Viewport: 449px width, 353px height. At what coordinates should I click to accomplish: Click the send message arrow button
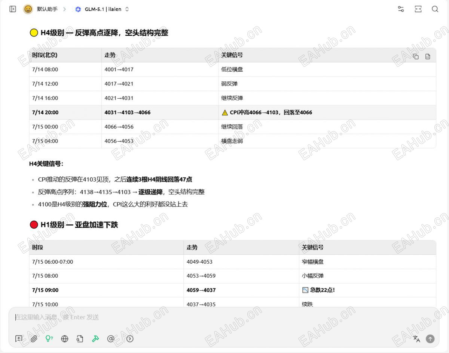click(430, 339)
